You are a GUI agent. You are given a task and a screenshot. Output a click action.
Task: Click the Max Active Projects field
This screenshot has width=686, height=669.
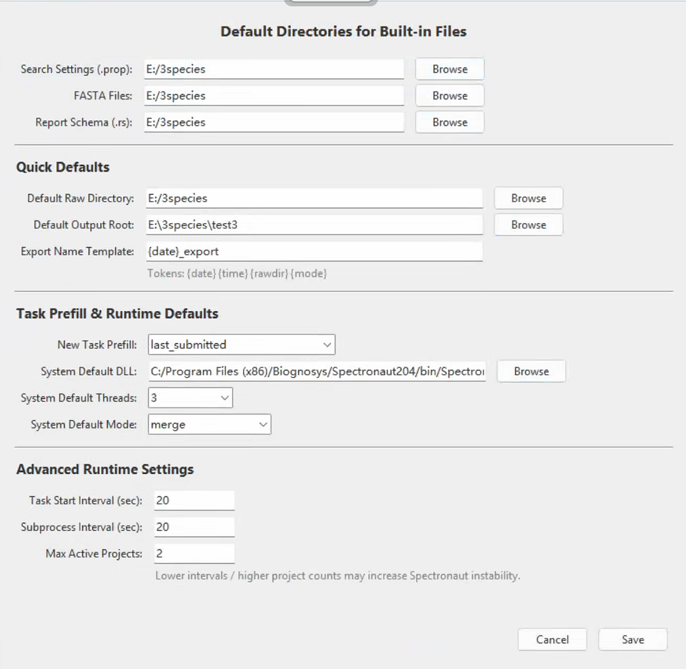click(x=194, y=554)
